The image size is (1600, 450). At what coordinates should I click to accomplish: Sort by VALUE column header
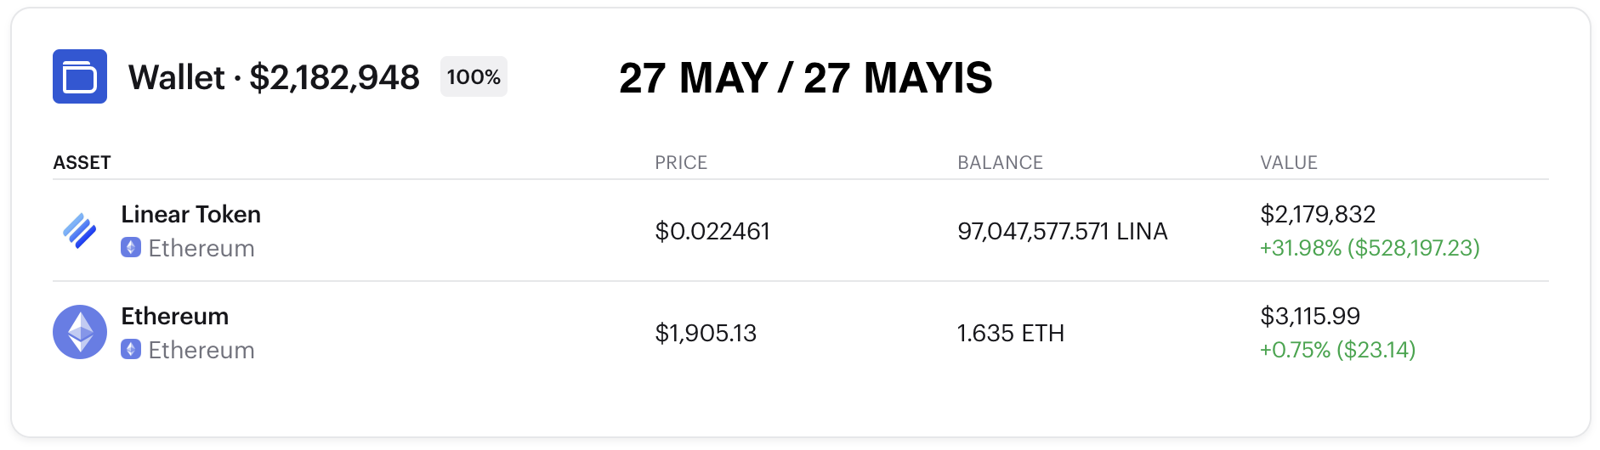[x=1289, y=162]
